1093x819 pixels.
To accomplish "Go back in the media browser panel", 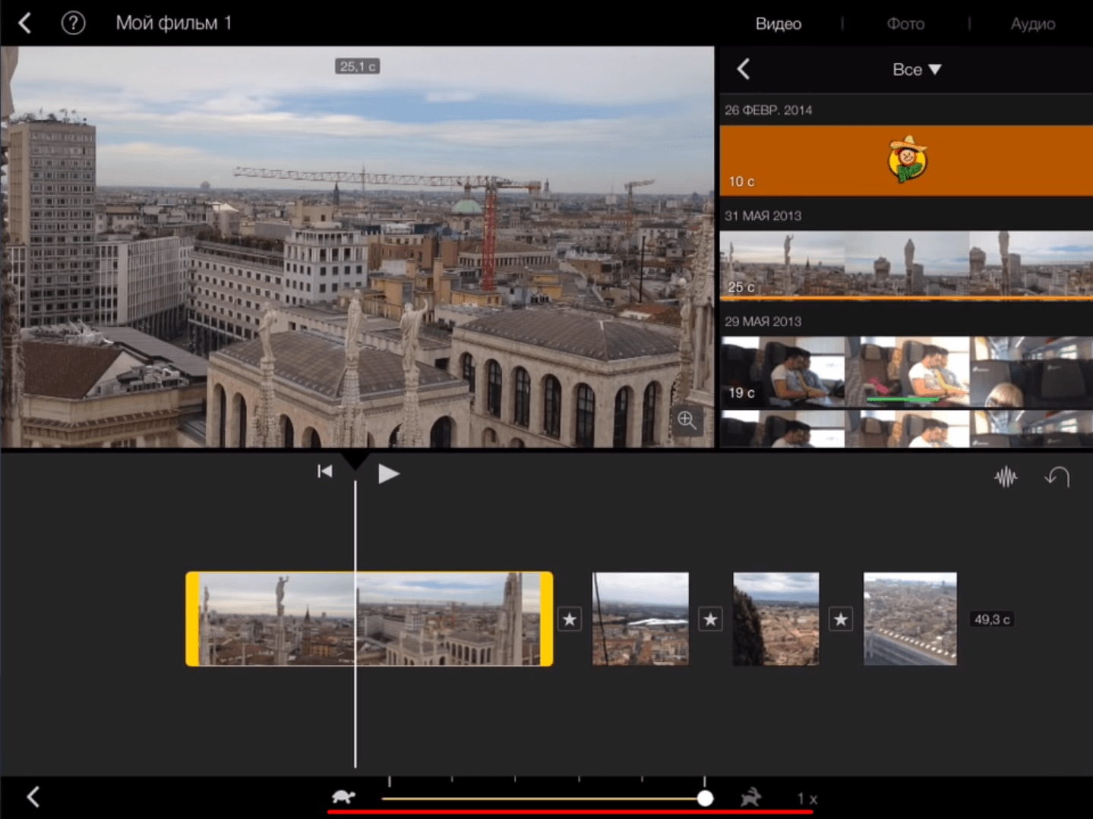I will 744,70.
